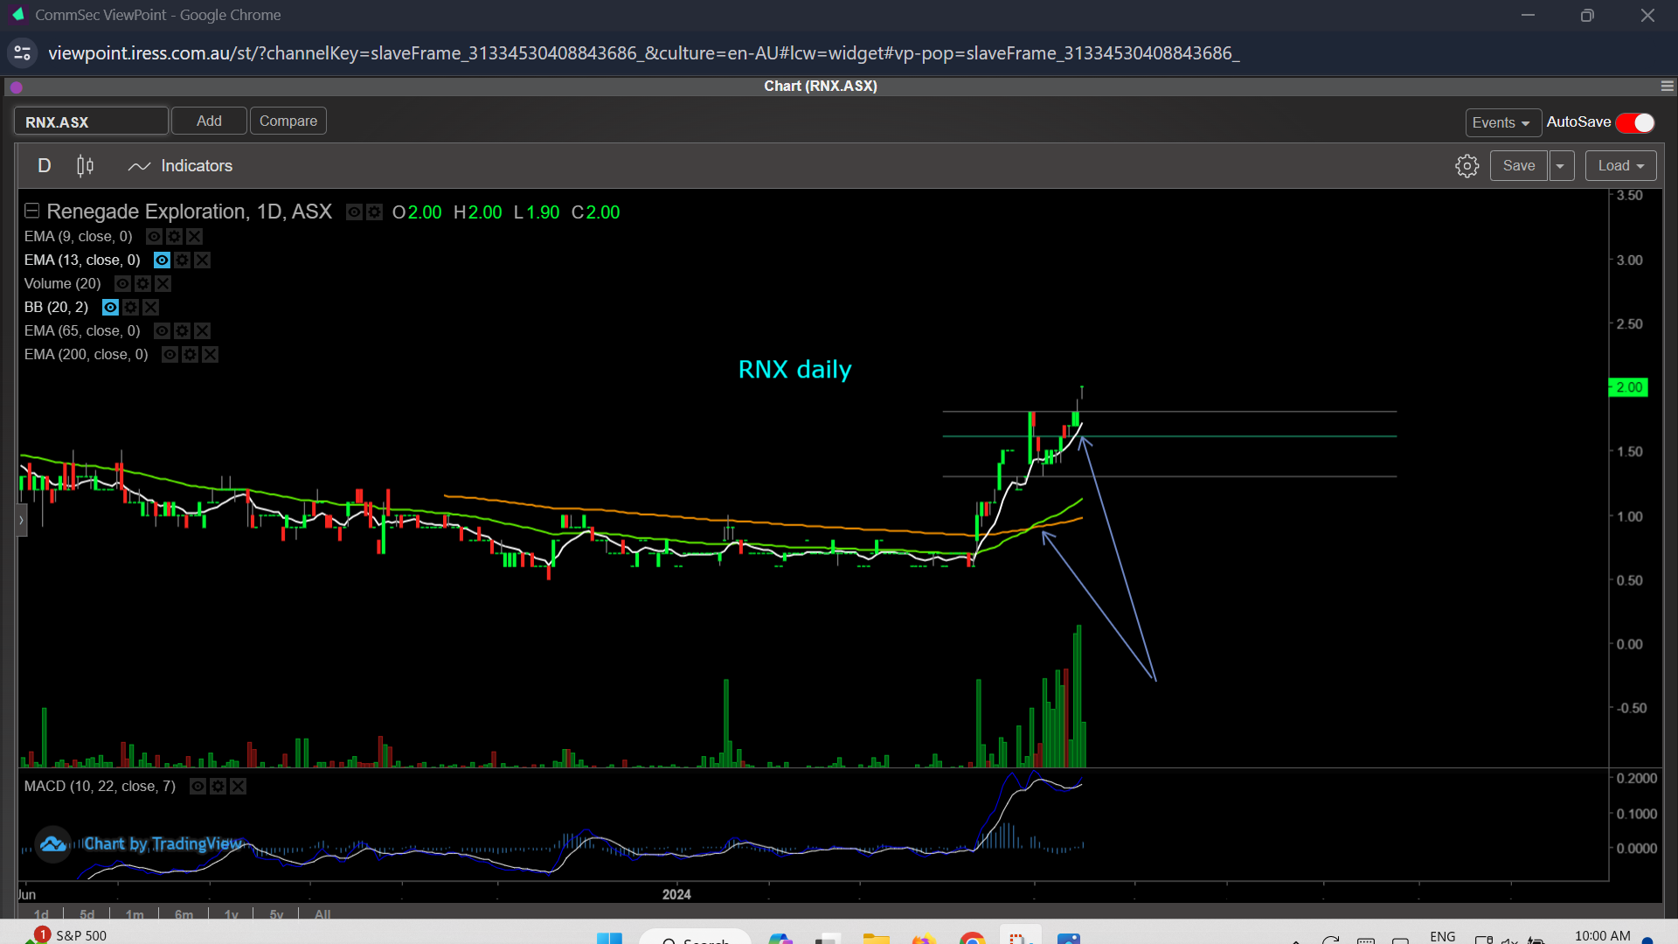Image resolution: width=1678 pixels, height=944 pixels.
Task: Click the Add button
Action: [x=209, y=121]
